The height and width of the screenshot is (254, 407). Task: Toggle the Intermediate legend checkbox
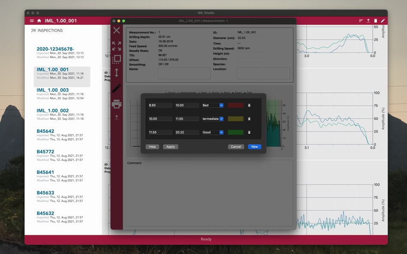tap(178, 92)
